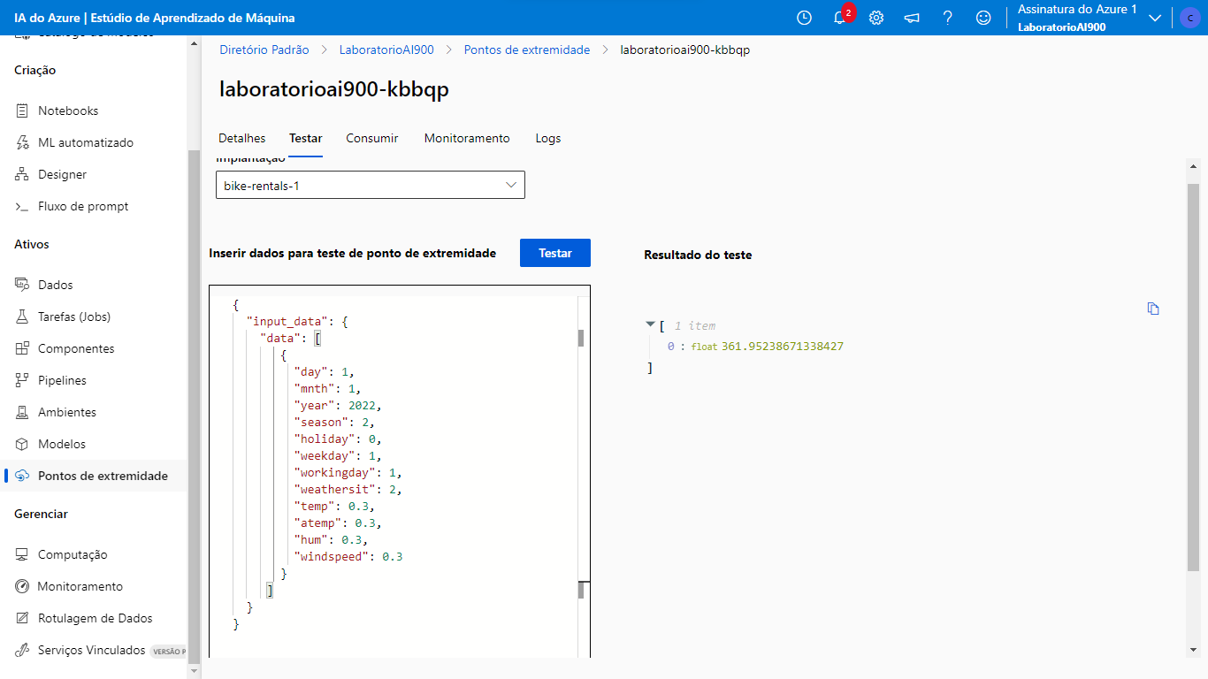Click the Tarefas (Jobs) flask icon
The image size is (1208, 679).
(22, 317)
